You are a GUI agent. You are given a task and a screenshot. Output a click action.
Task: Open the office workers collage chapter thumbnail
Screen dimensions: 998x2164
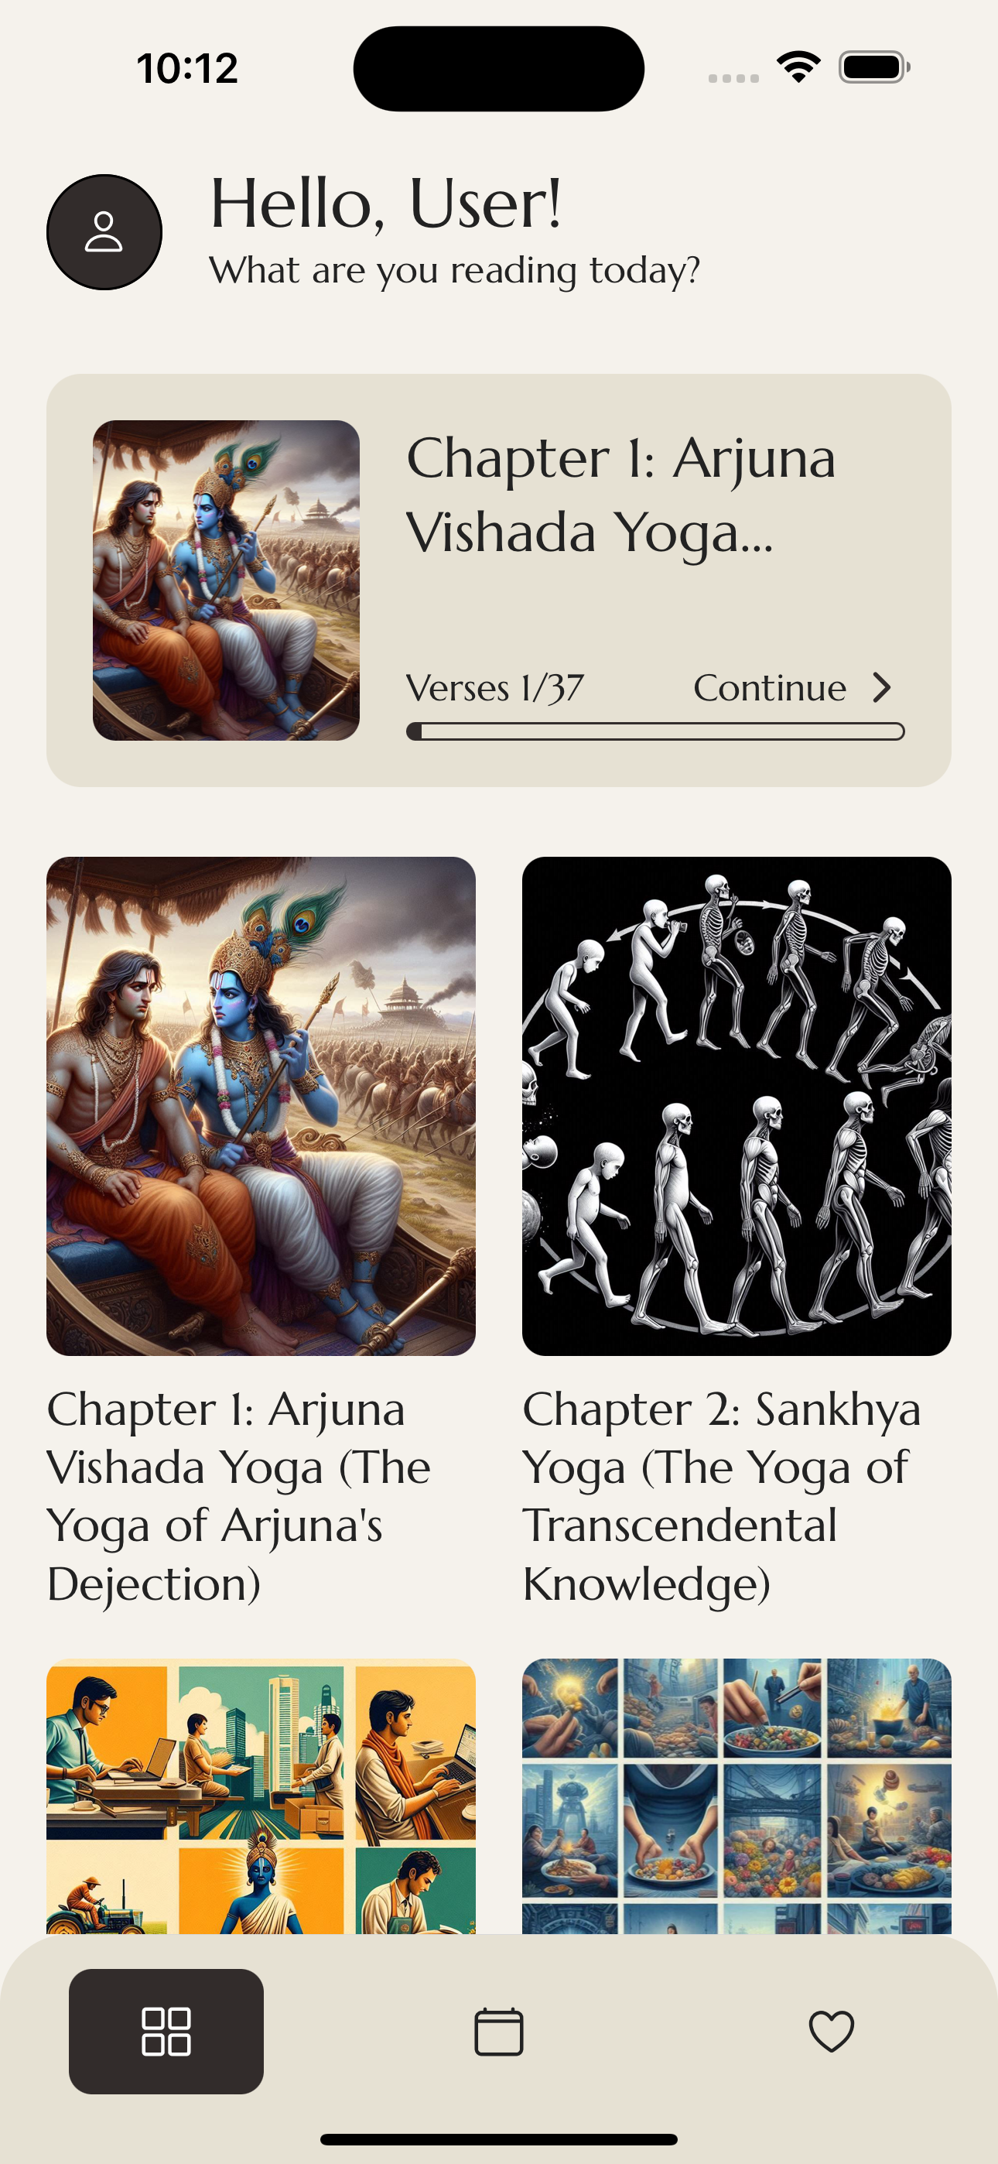click(261, 1796)
